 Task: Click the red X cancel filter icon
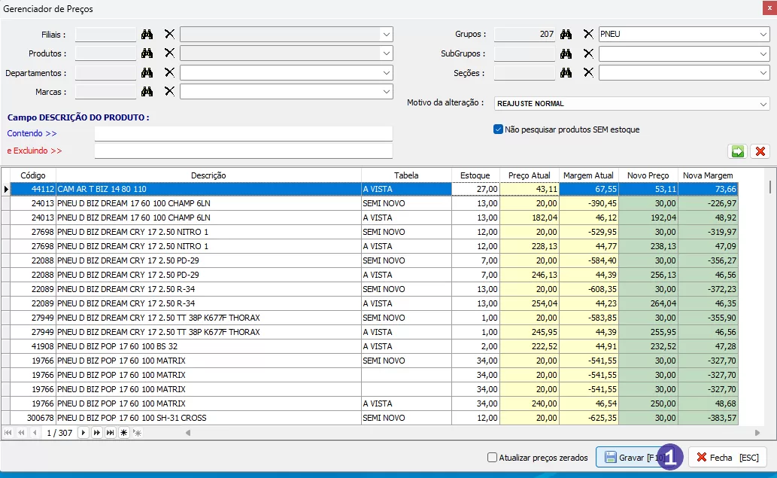tap(760, 151)
